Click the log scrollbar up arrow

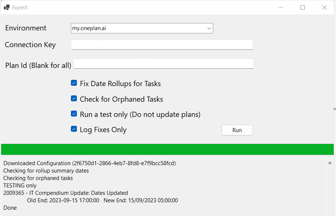coord(330,163)
